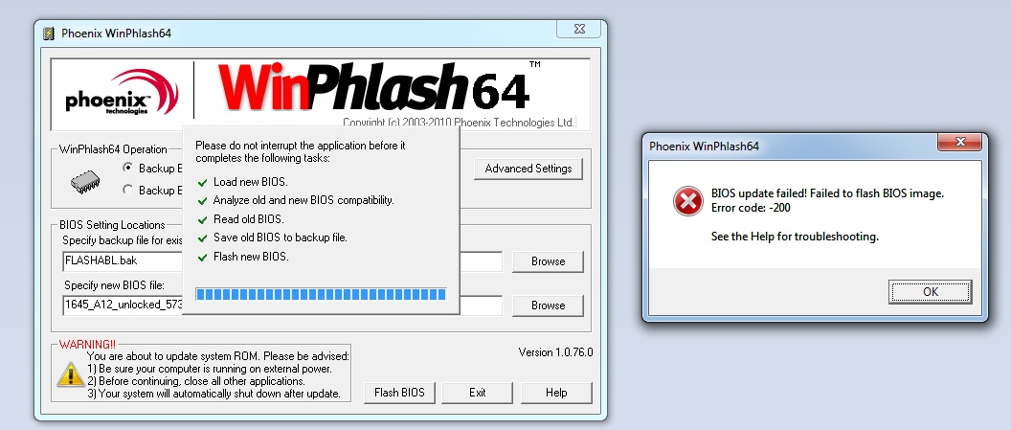The image size is (1011, 430).
Task: Click OK on the BIOS update failed dialog
Action: tap(930, 292)
